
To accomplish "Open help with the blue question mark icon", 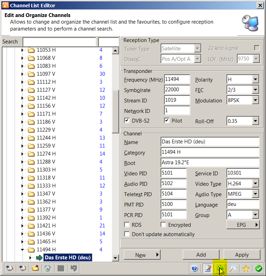I will [x=195, y=268].
